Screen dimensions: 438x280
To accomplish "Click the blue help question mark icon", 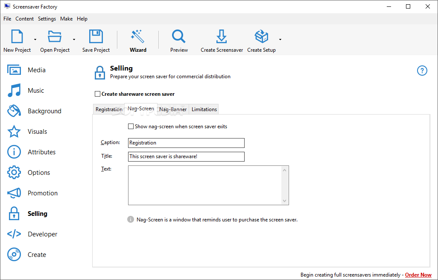I will (x=422, y=71).
